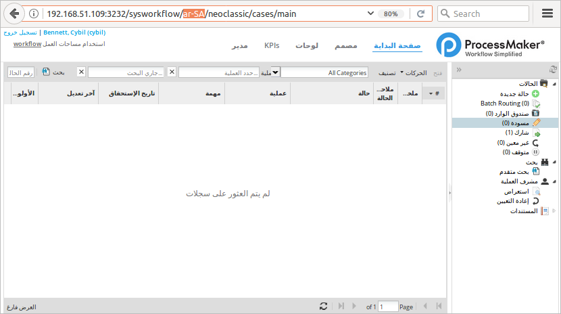This screenshot has width=561, height=314.
Task: Switch to the KPIs tab
Action: pos(272,45)
